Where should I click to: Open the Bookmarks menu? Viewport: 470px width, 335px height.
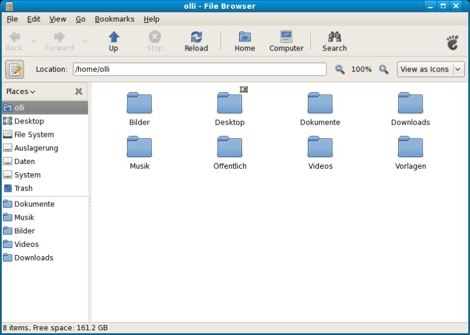coord(115,19)
